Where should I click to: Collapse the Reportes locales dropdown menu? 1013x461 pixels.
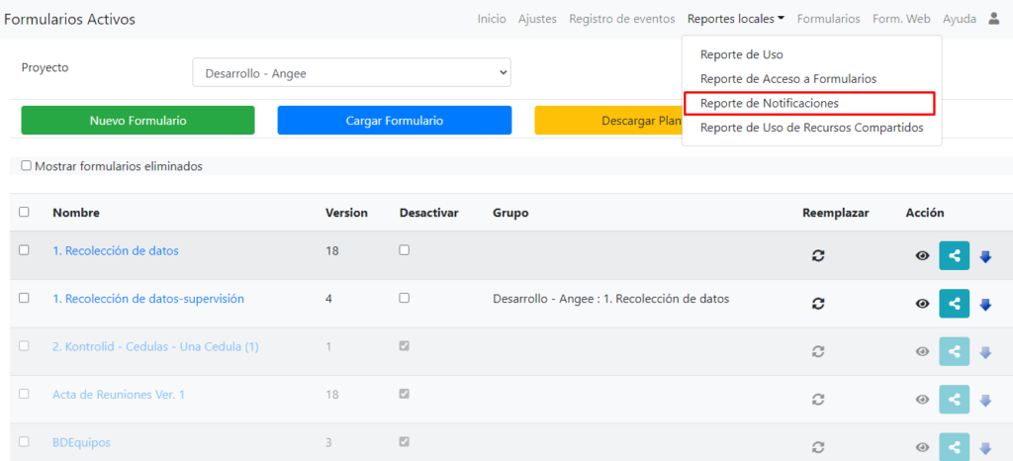[x=735, y=19]
